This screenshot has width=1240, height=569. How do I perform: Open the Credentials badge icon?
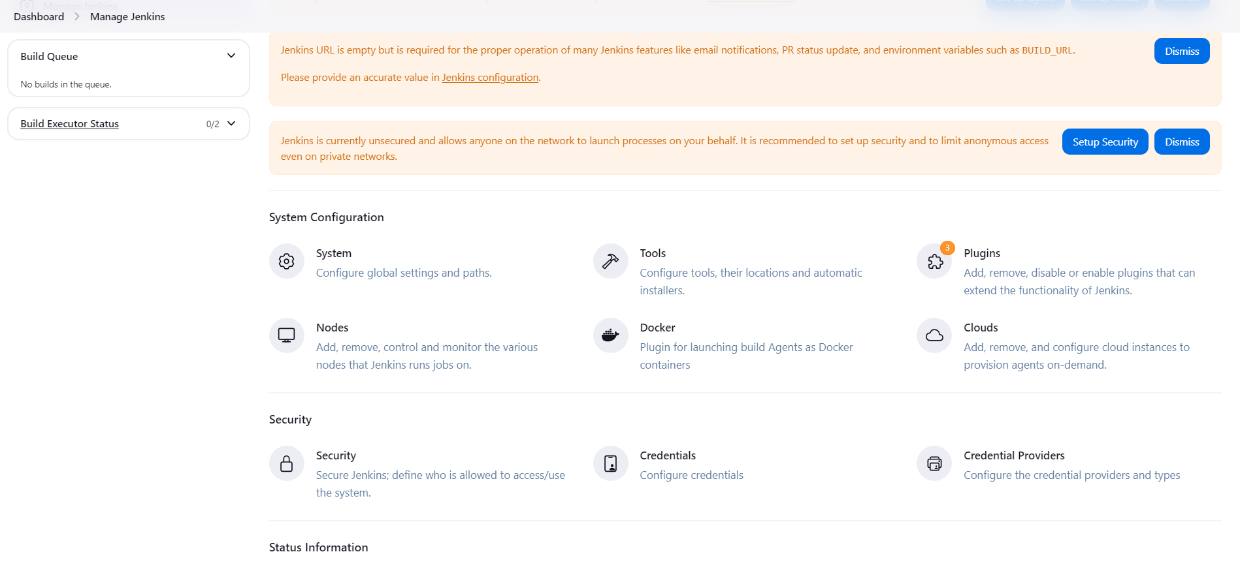coord(610,463)
